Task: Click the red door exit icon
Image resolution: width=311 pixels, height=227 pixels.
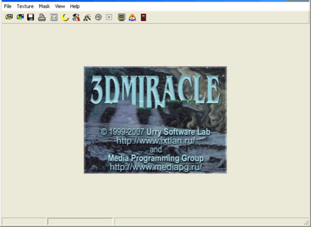Action: [x=144, y=18]
